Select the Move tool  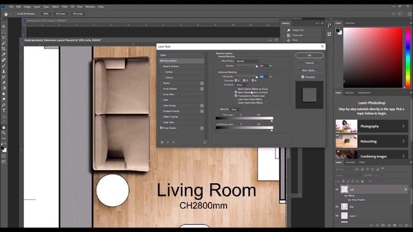click(x=4, y=26)
